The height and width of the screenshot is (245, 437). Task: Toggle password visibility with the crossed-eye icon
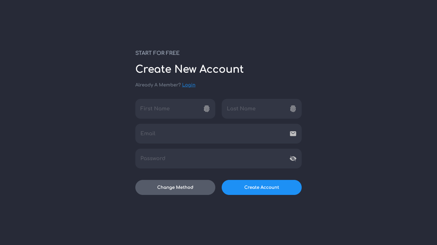click(293, 159)
